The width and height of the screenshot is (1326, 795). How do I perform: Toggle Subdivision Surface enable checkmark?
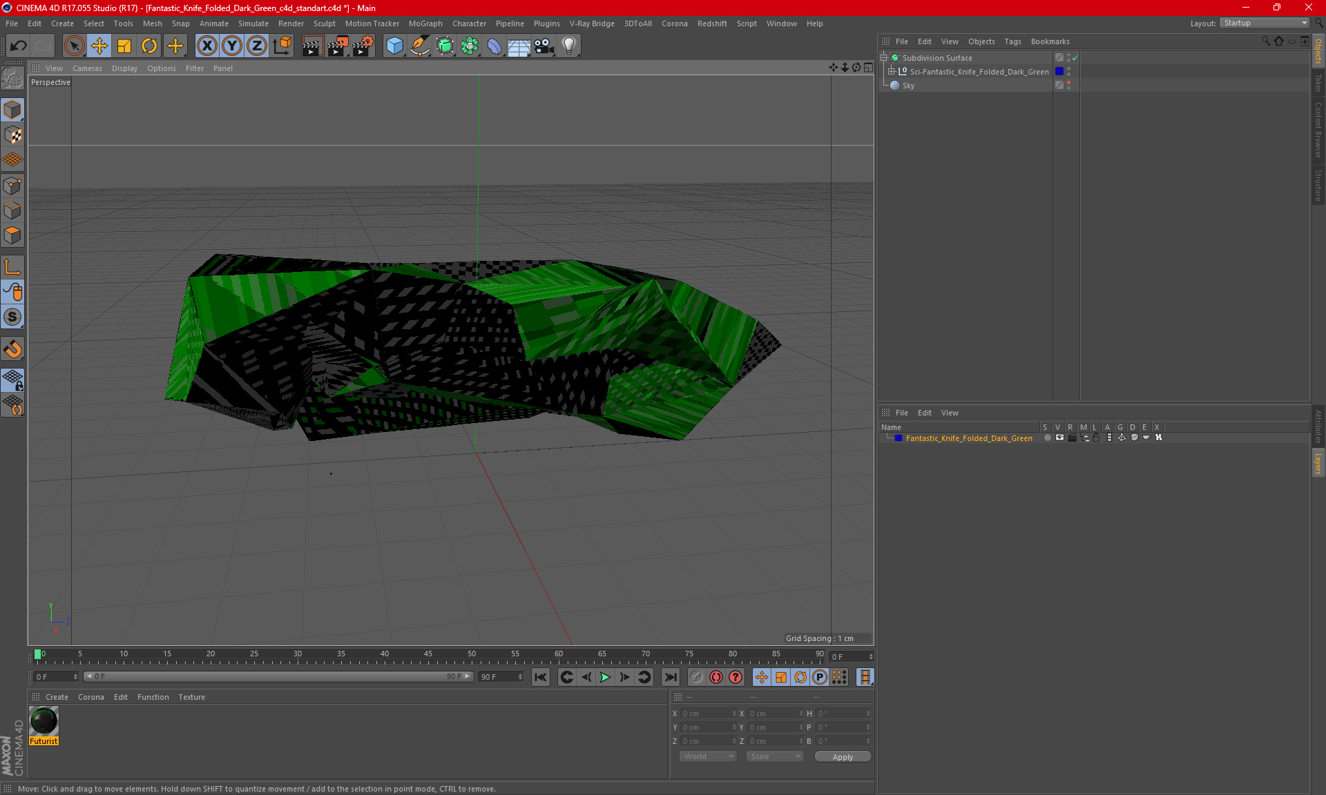pyautogui.click(x=1075, y=58)
